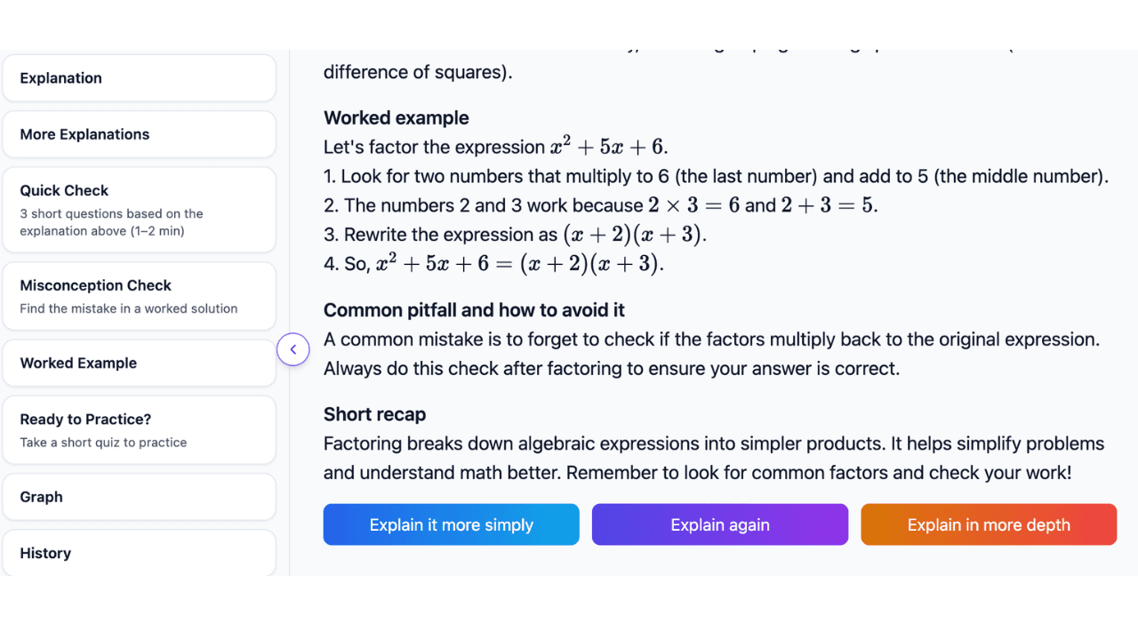Click the Explain in more depth button

coord(988,524)
